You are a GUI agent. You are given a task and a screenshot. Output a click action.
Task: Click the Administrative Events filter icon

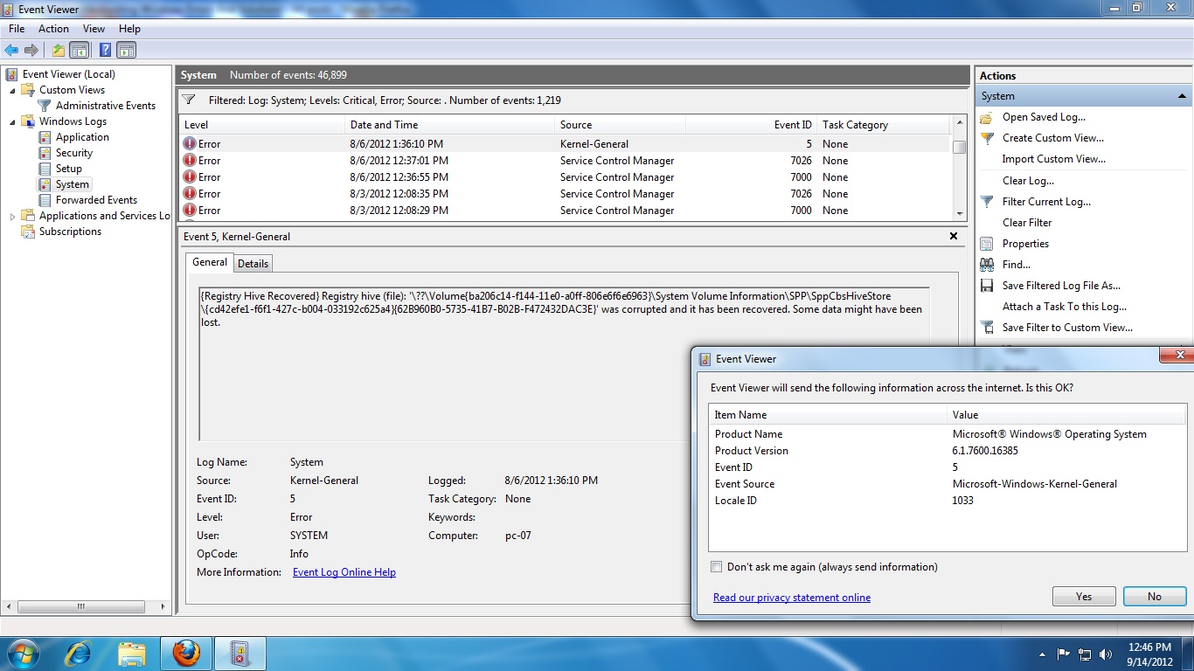click(45, 106)
